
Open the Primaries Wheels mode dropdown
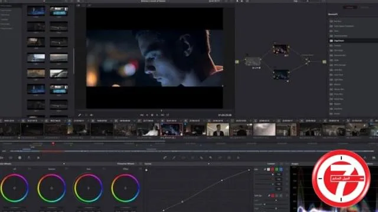pos(127,164)
